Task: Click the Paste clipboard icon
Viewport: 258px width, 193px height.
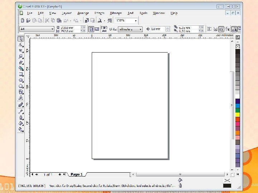Action: pos(59,20)
